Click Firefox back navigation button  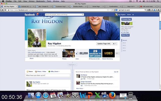[x=3, y=10]
